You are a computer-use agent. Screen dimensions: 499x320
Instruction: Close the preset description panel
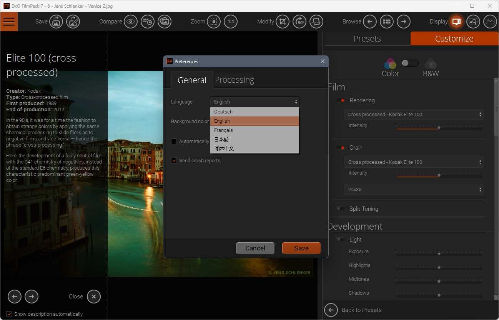click(94, 297)
